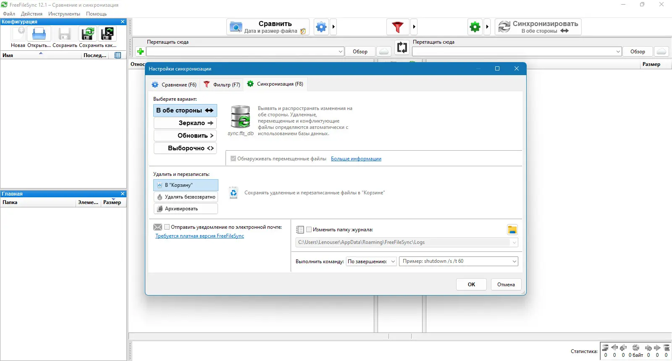Browse log folder with yellow folder icon
This screenshot has height=361, width=672.
[x=512, y=230]
